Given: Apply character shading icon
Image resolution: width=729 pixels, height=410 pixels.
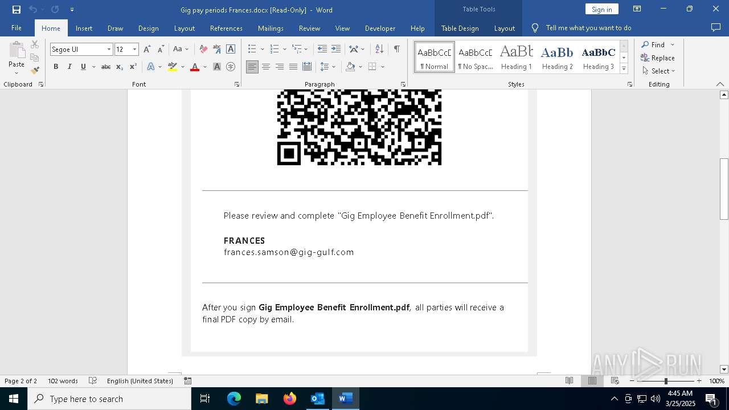Looking at the screenshot, I should (217, 67).
